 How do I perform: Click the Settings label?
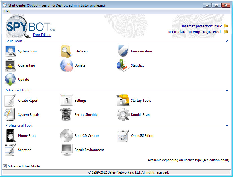(80, 101)
